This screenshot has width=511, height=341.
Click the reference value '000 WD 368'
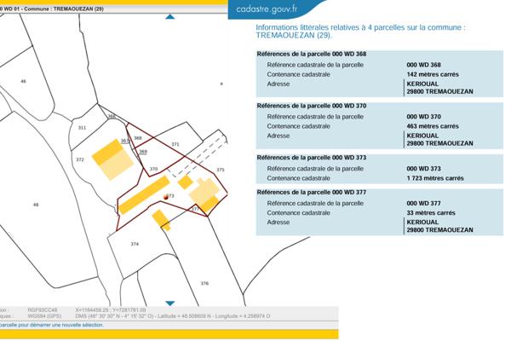tap(423, 65)
